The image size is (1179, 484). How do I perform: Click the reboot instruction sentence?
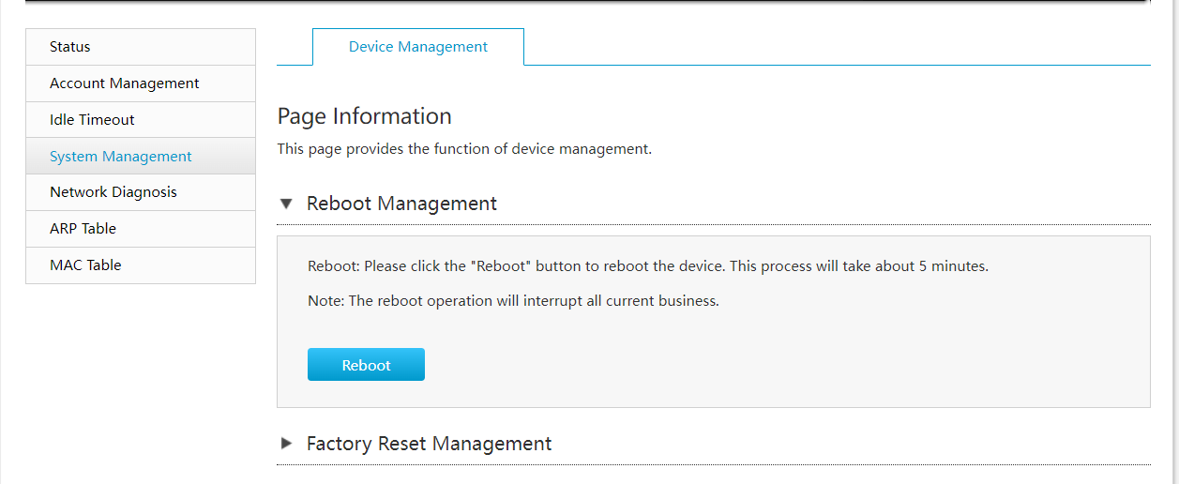click(647, 266)
